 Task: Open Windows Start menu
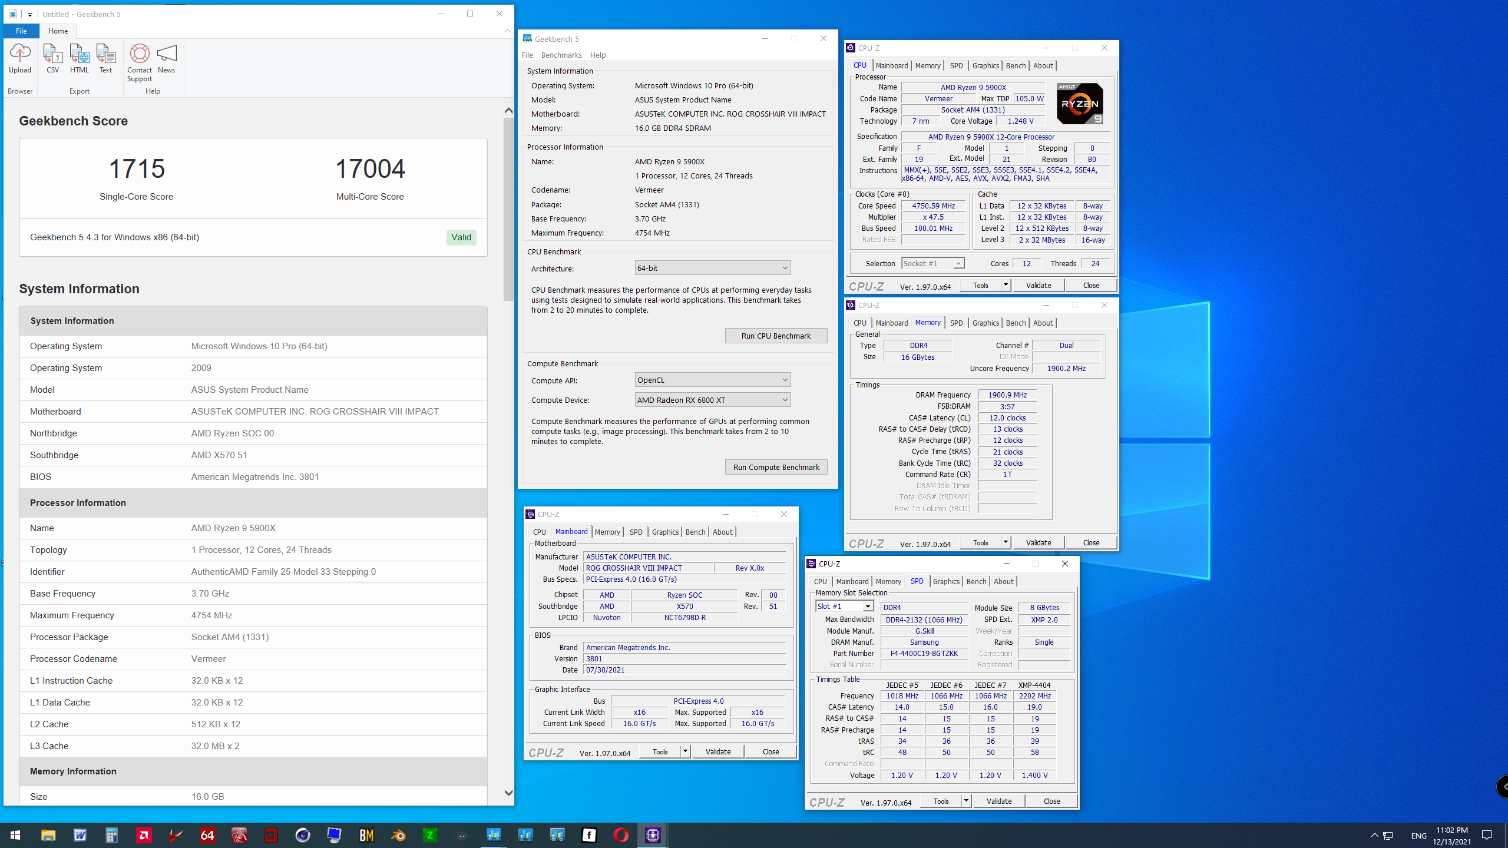15,835
